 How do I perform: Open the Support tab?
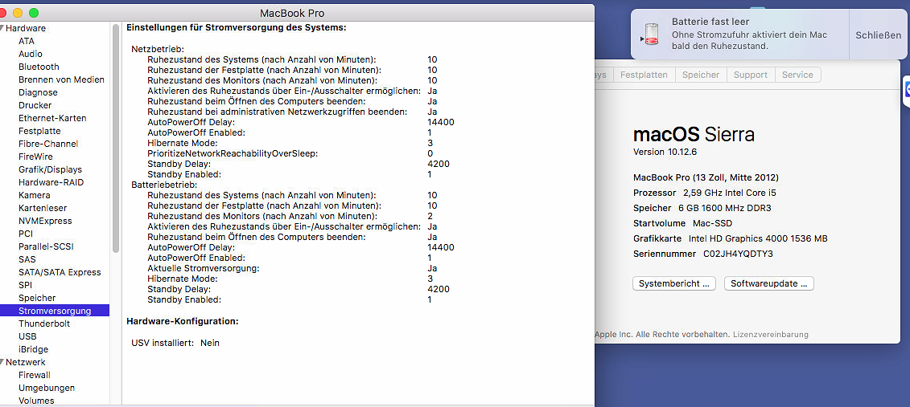pos(751,75)
